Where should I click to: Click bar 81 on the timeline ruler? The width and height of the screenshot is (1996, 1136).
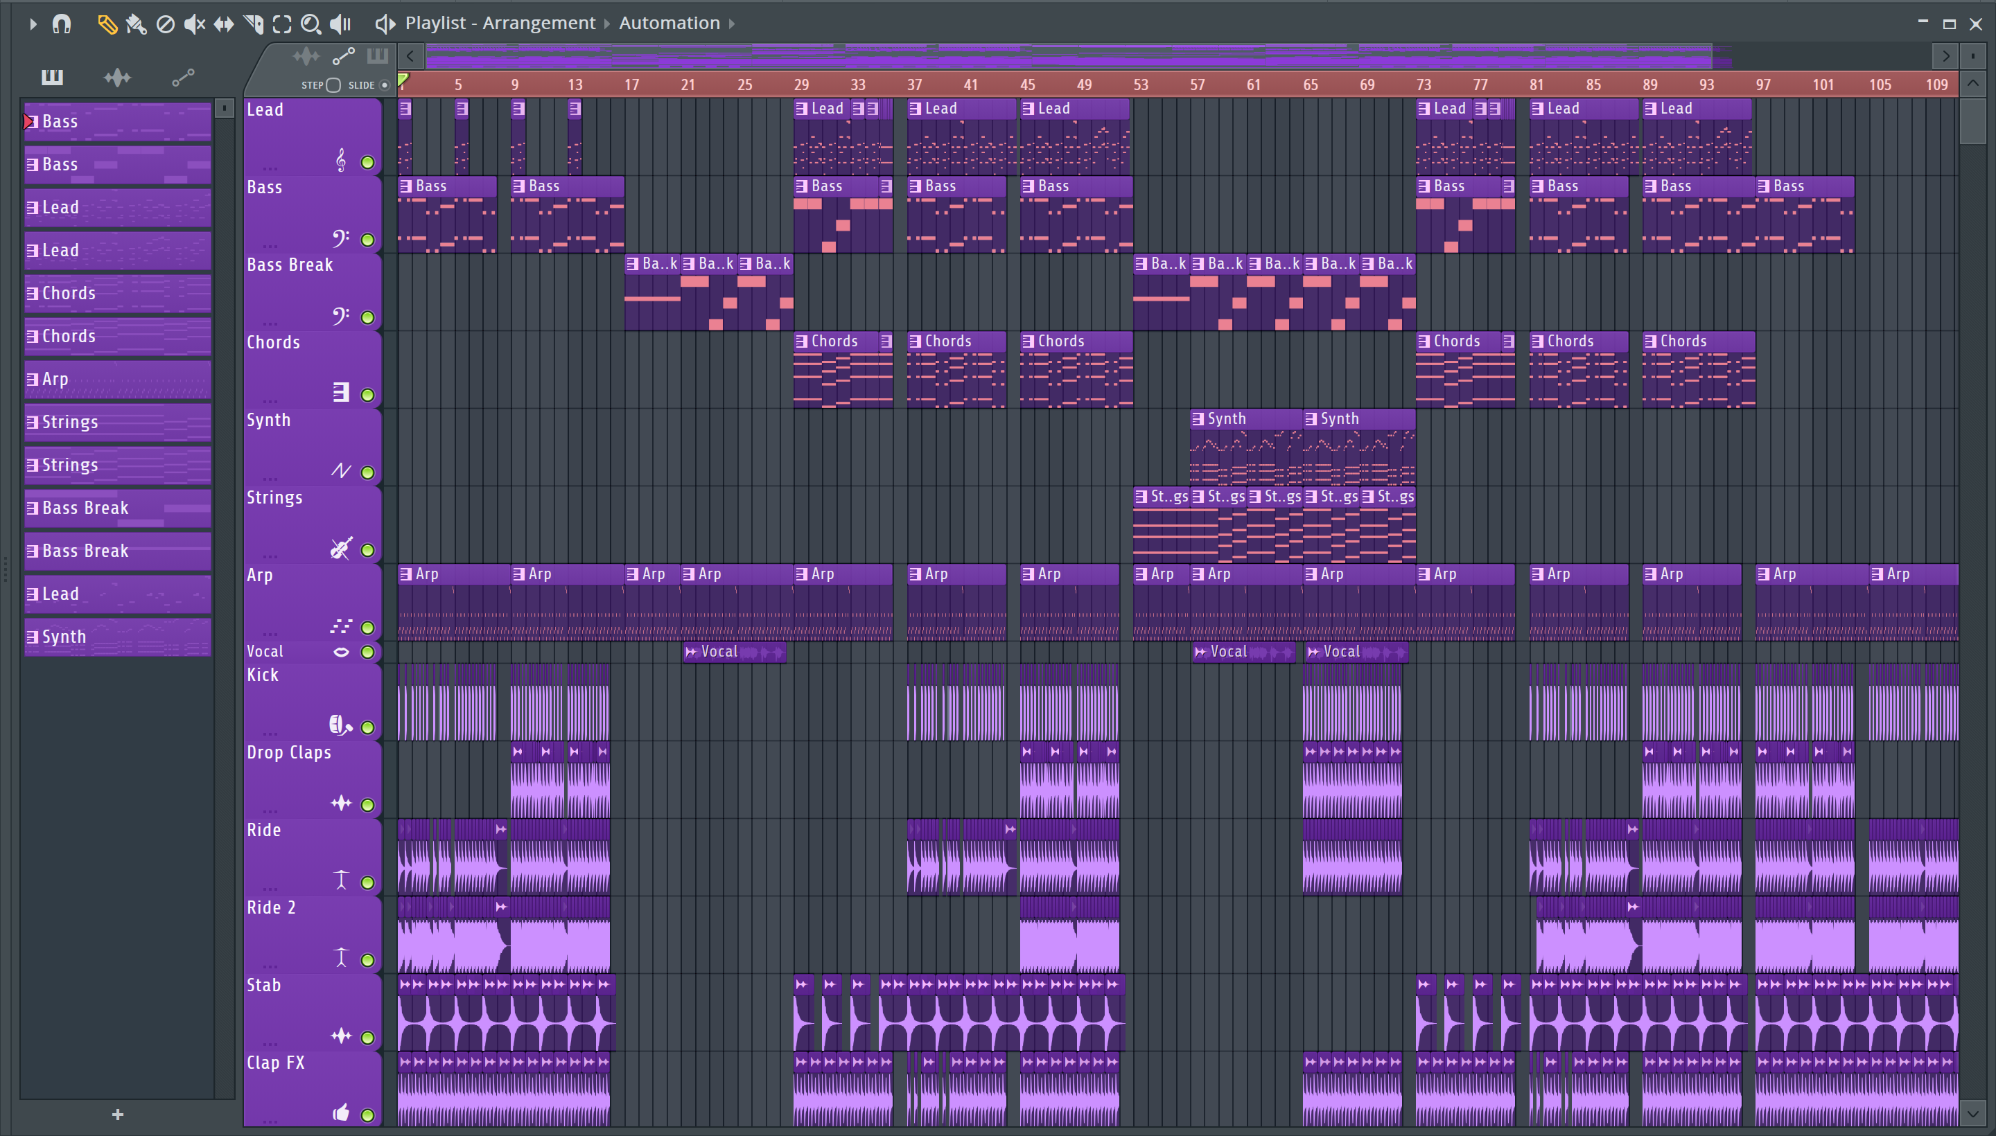click(x=1537, y=85)
